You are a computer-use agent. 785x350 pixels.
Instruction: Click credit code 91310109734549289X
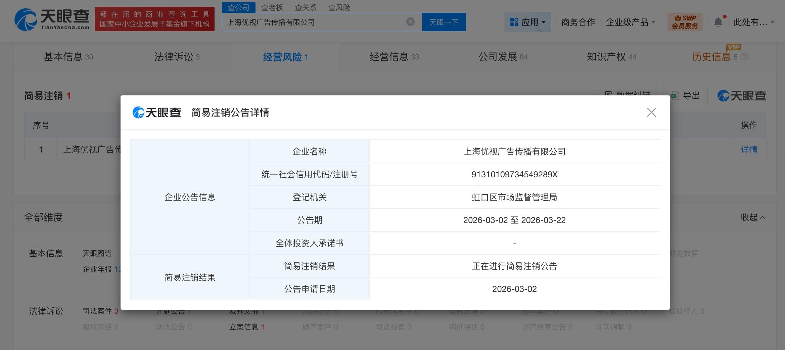point(514,174)
